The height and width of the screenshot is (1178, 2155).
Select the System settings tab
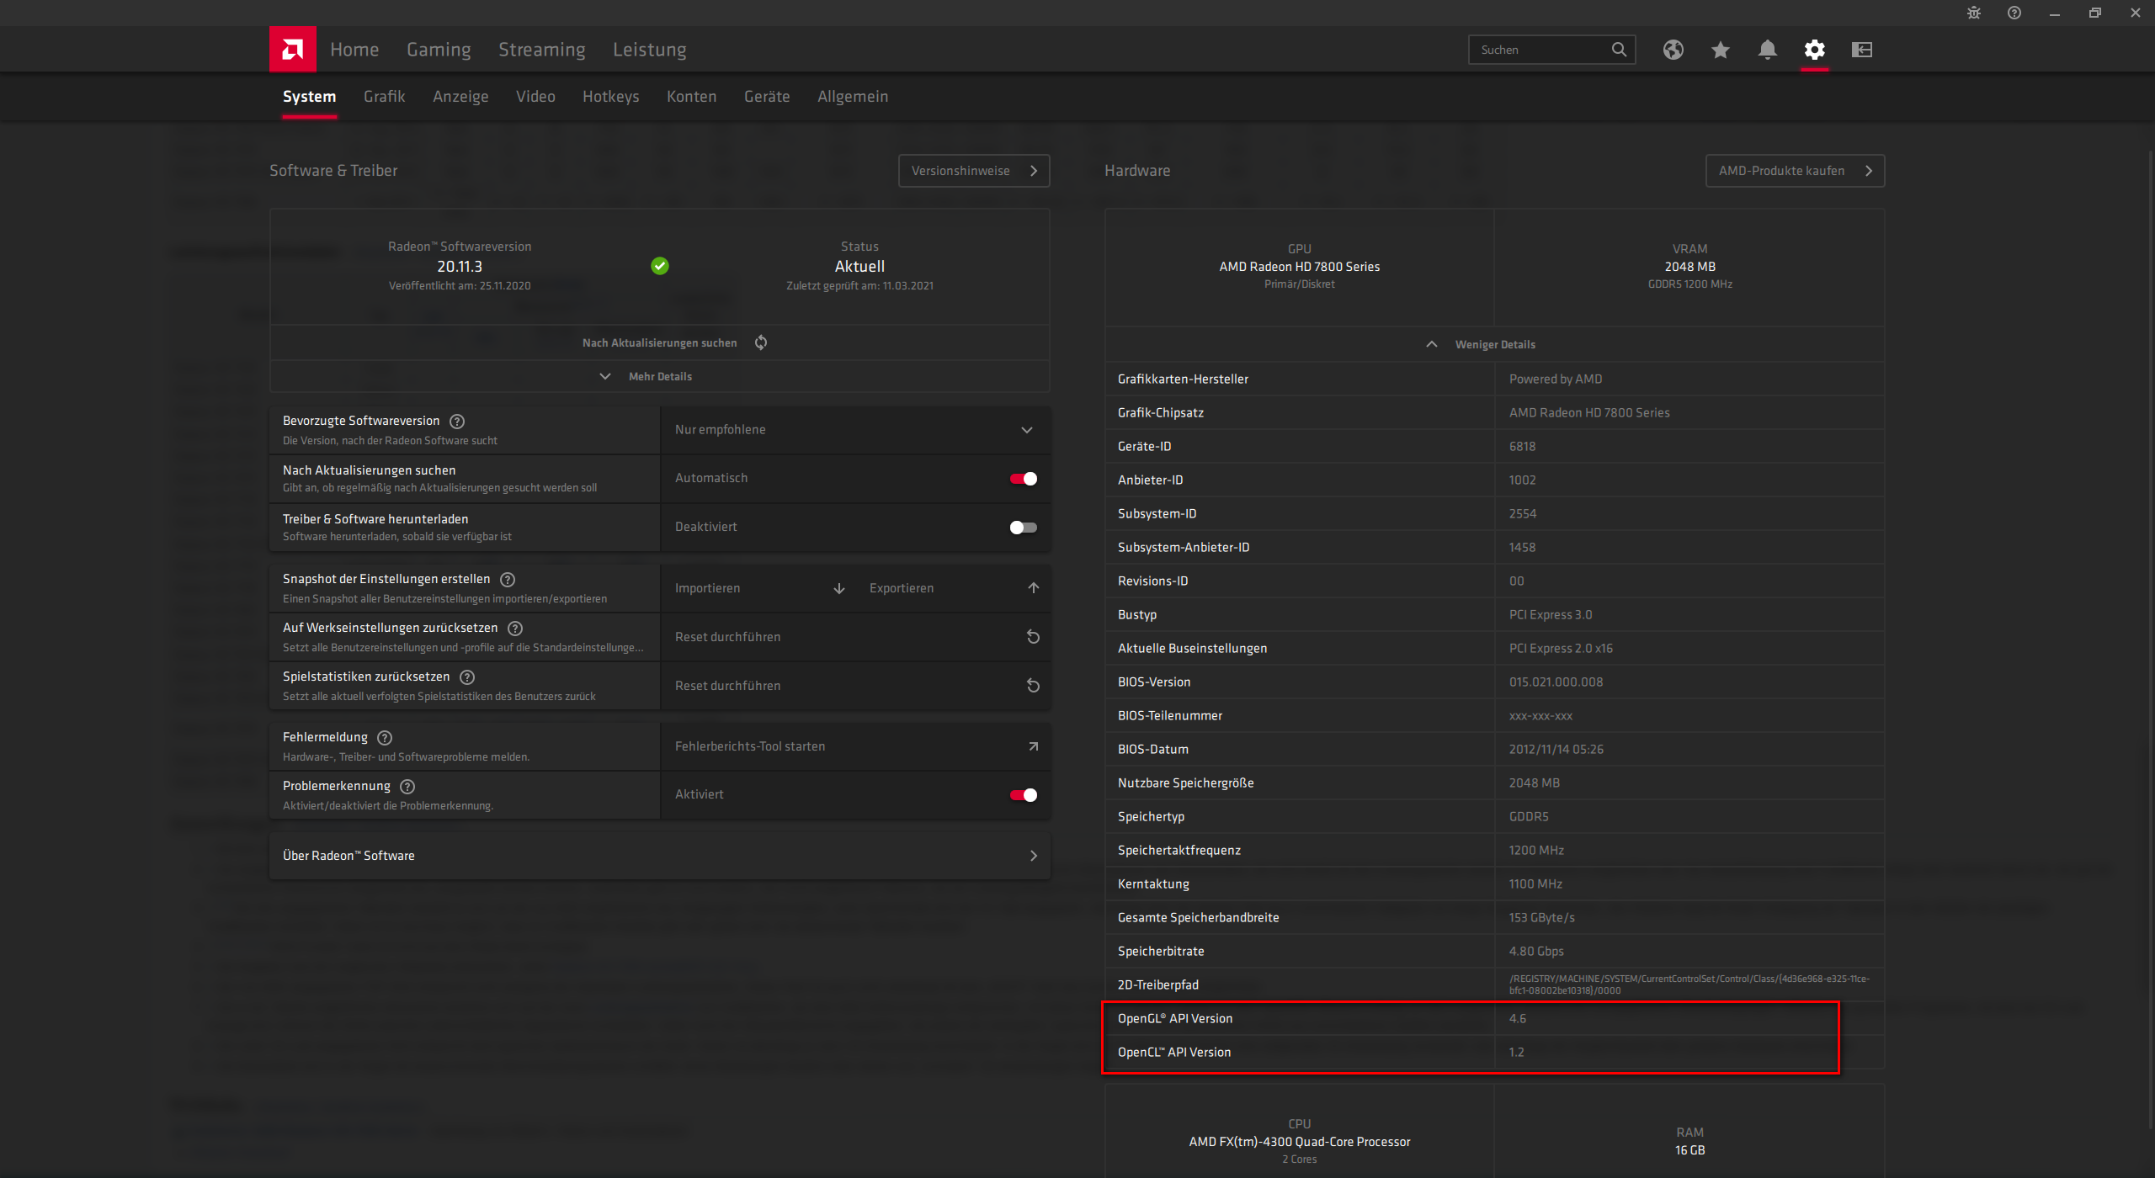[310, 97]
